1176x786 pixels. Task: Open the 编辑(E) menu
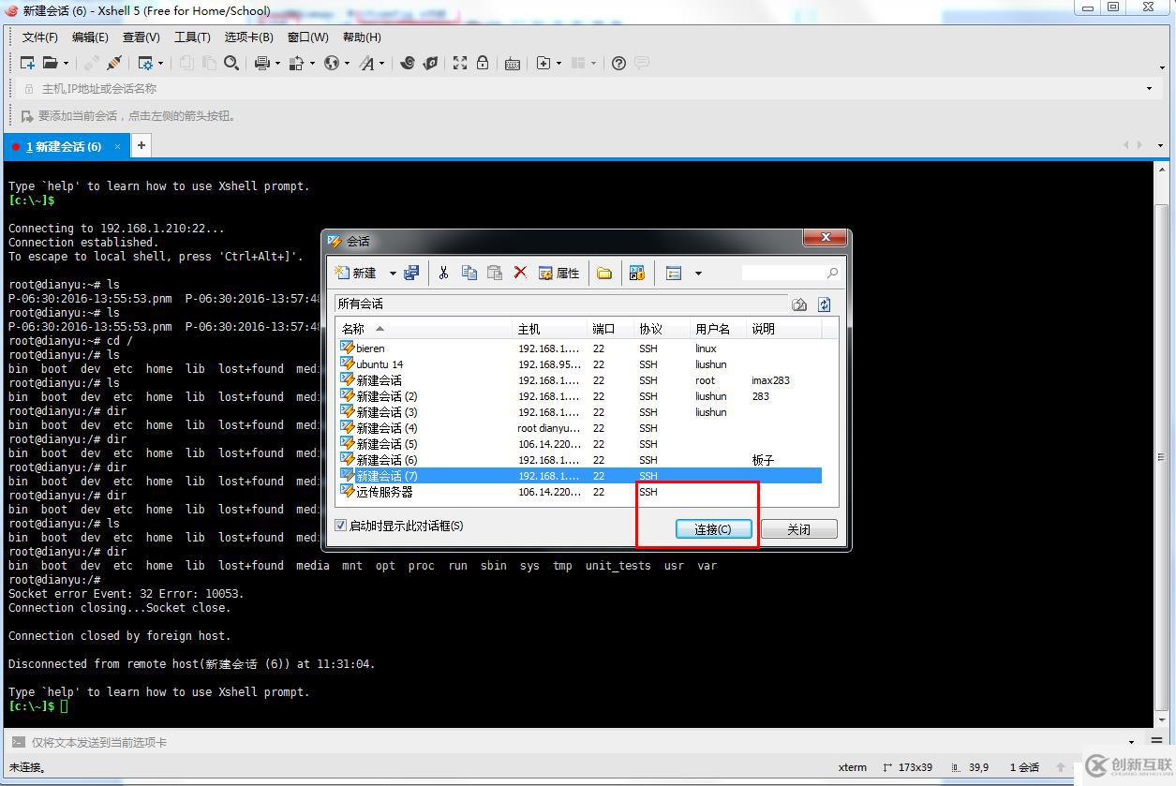point(90,37)
